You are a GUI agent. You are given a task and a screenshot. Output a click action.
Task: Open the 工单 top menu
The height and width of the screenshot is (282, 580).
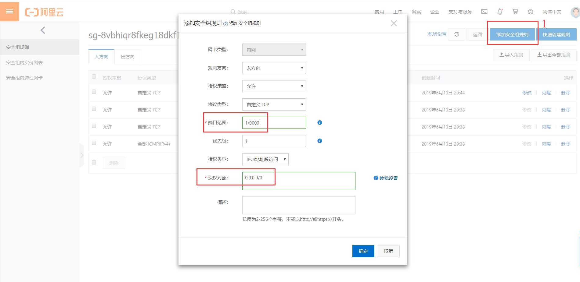click(398, 12)
